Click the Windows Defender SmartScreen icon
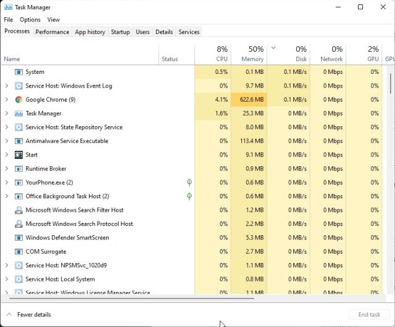The height and width of the screenshot is (327, 395). [19, 238]
